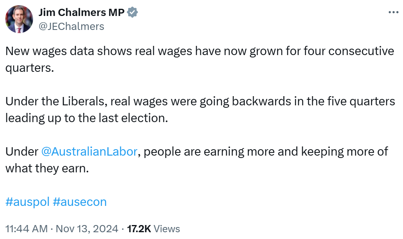This screenshot has height=239, width=403.
Task: Click the Views label
Action: click(x=166, y=229)
